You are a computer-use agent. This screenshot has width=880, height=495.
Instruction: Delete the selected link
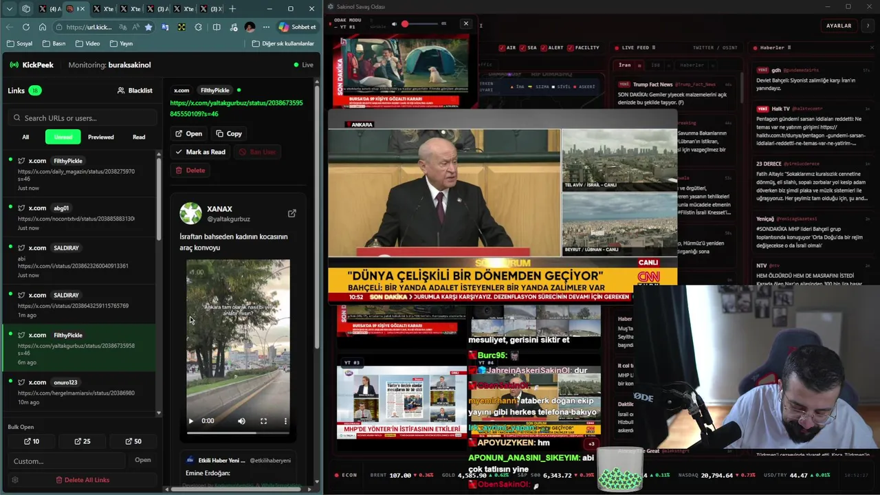(x=190, y=170)
